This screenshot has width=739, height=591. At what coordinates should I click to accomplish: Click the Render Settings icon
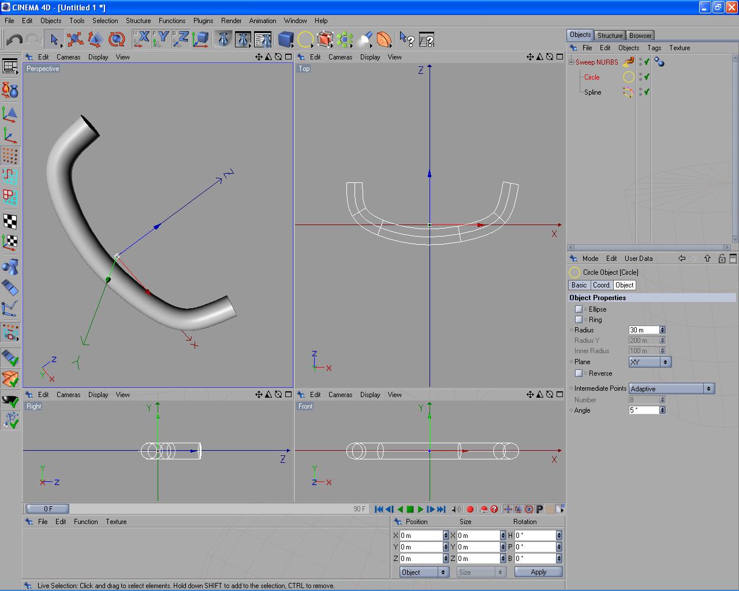click(263, 39)
